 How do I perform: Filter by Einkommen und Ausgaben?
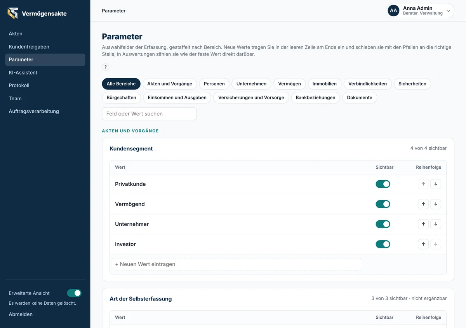[x=177, y=98]
